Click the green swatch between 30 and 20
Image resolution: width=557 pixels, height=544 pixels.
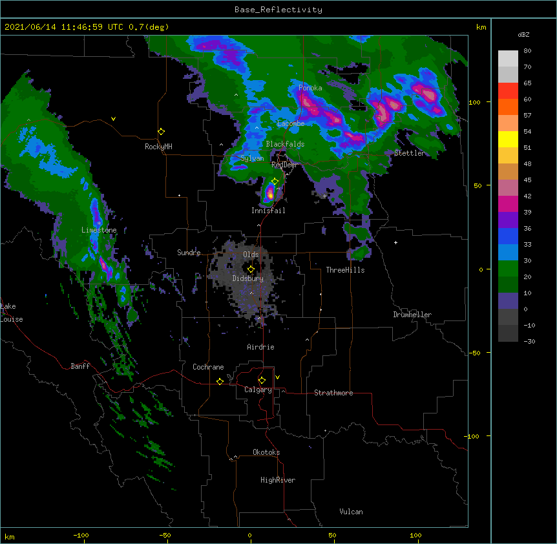(508, 269)
